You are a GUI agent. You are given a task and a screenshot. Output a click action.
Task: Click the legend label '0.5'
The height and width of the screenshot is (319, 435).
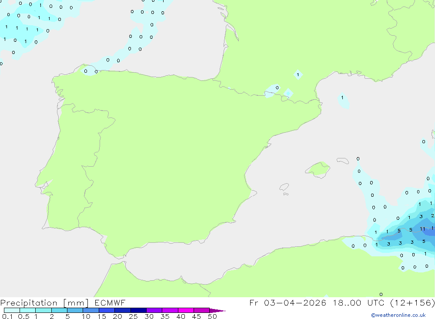[x=23, y=316]
